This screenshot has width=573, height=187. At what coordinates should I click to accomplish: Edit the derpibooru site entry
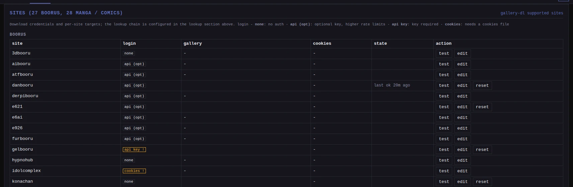[462, 96]
